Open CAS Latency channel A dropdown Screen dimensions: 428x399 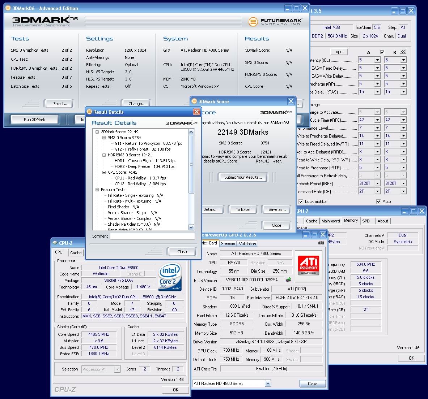pyautogui.click(x=377, y=60)
